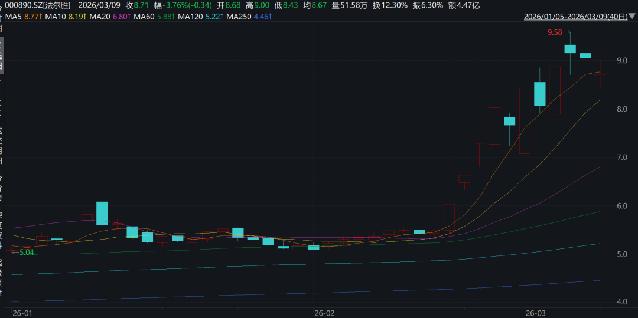Click the turnover rate 换 12.30%

click(x=390, y=6)
